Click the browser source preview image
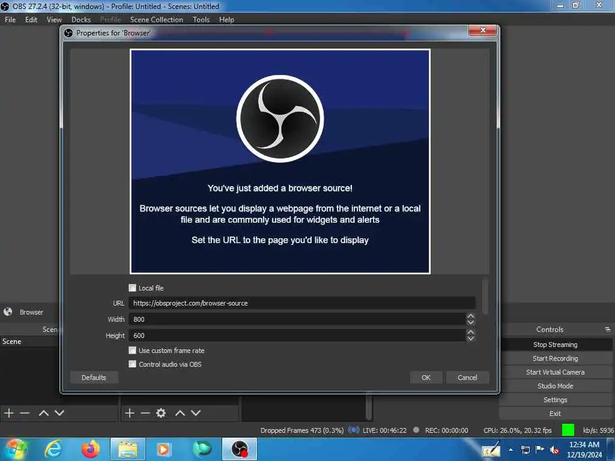The height and width of the screenshot is (461, 615). point(280,161)
